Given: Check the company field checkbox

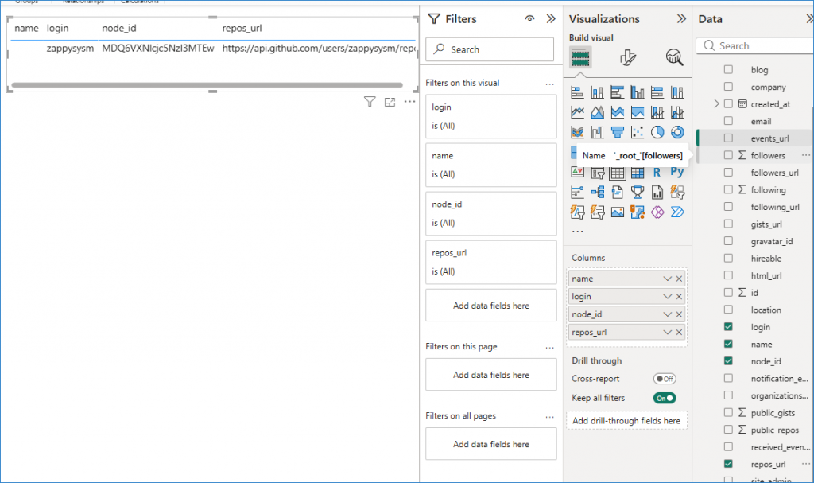Looking at the screenshot, I should [x=728, y=86].
